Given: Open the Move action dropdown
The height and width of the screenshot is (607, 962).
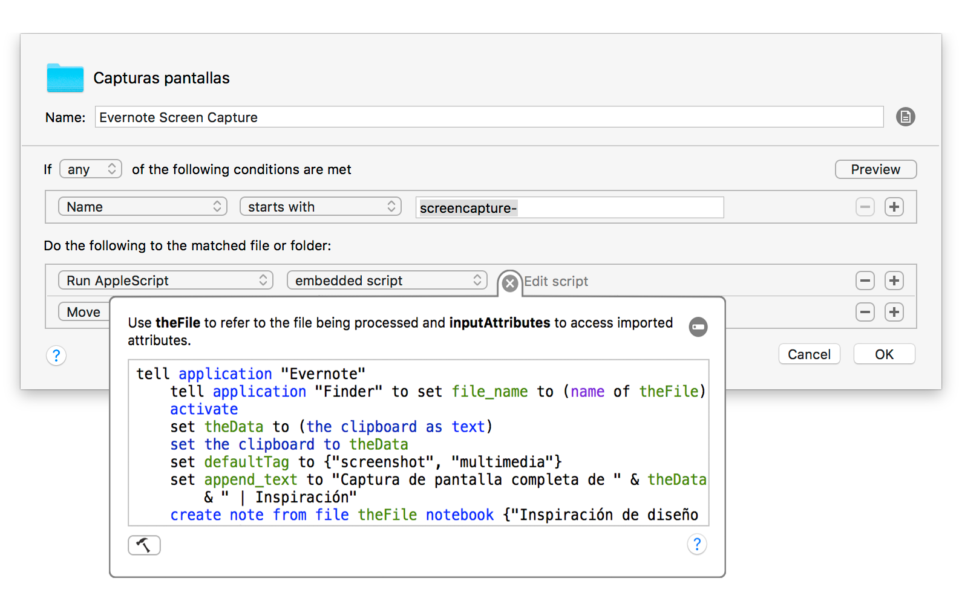Looking at the screenshot, I should 83,312.
